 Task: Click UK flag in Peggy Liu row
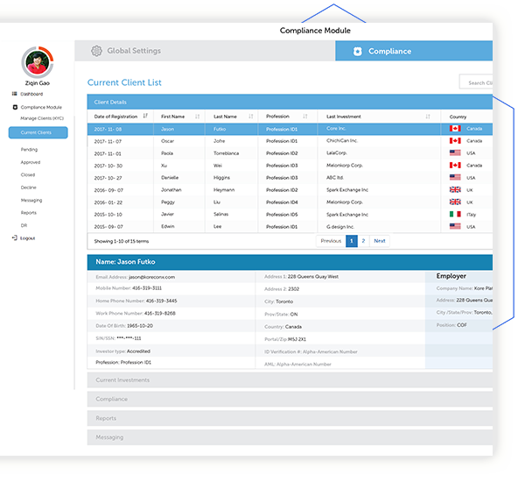(455, 202)
